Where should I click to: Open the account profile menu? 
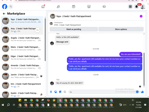(142, 7)
